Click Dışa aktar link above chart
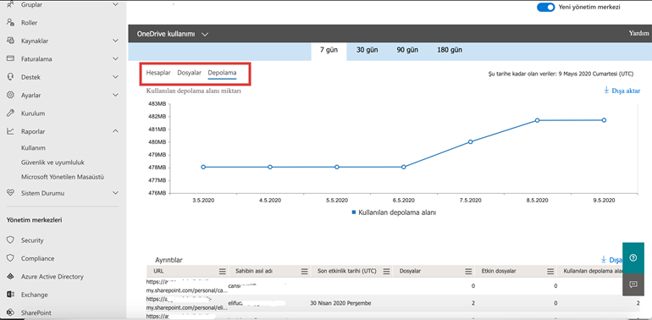Viewport: 652px width, 320px height. click(x=626, y=91)
